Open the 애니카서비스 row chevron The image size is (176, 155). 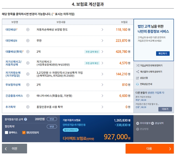pos(102,96)
